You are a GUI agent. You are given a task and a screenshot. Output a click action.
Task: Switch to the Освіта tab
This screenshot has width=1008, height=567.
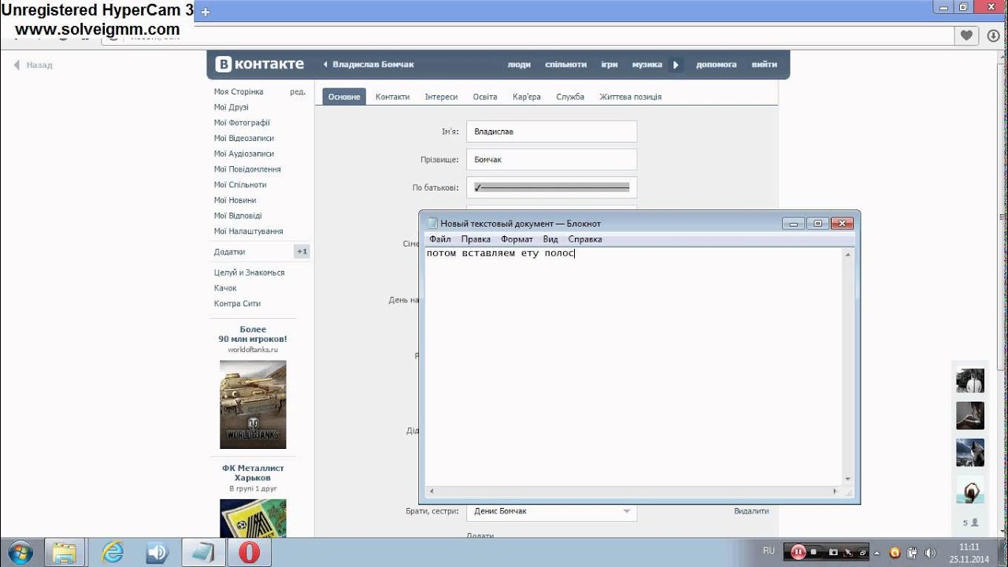[x=485, y=97]
